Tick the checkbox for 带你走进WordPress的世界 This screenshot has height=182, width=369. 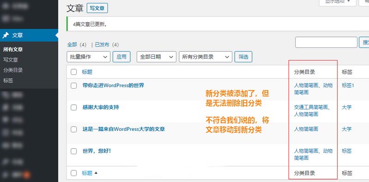tap(73, 86)
